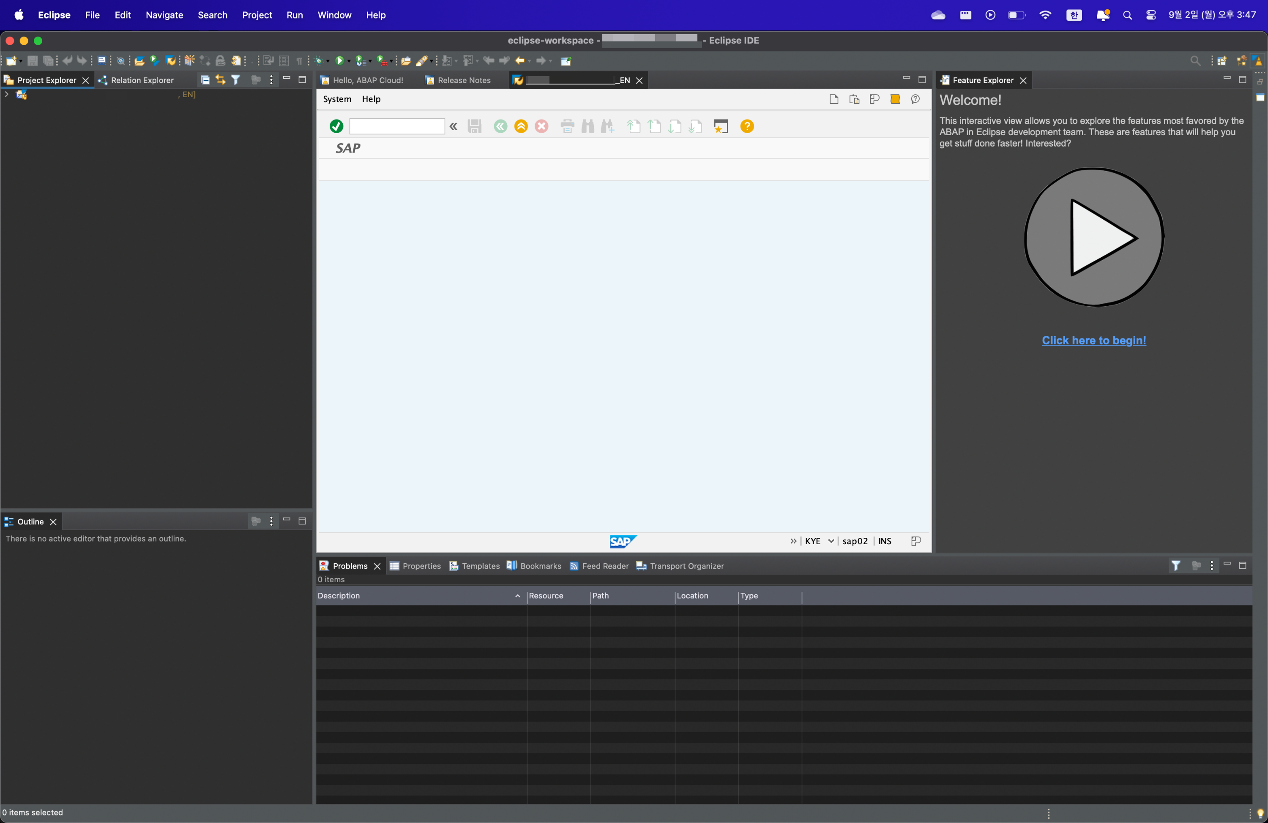Collapse the SAP command field arrows

[x=454, y=126]
